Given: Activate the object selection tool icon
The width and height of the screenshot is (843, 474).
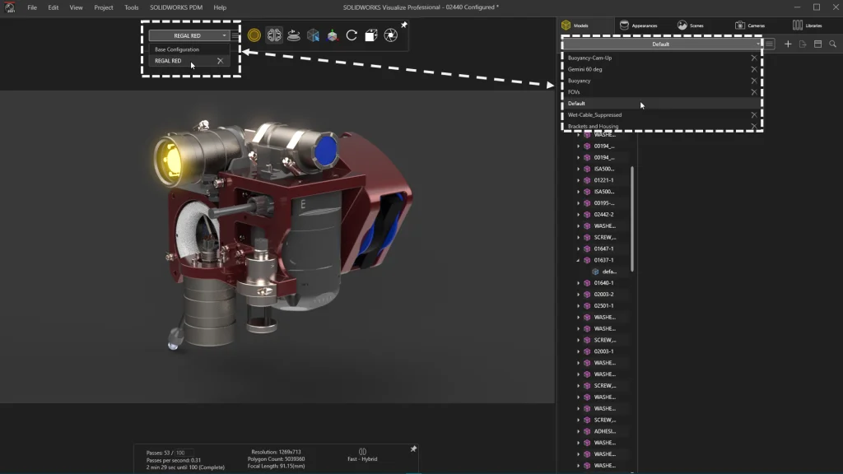Looking at the screenshot, I should click(313, 35).
